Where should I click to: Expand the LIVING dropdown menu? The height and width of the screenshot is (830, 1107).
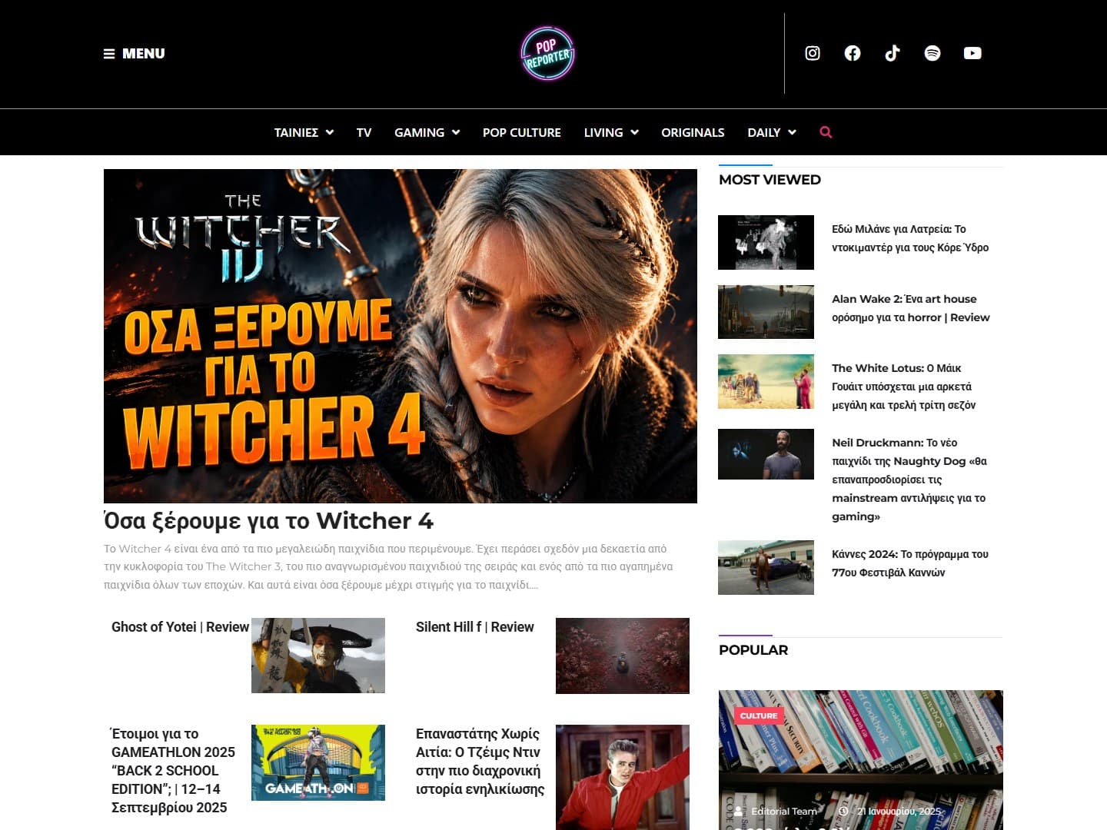click(611, 132)
